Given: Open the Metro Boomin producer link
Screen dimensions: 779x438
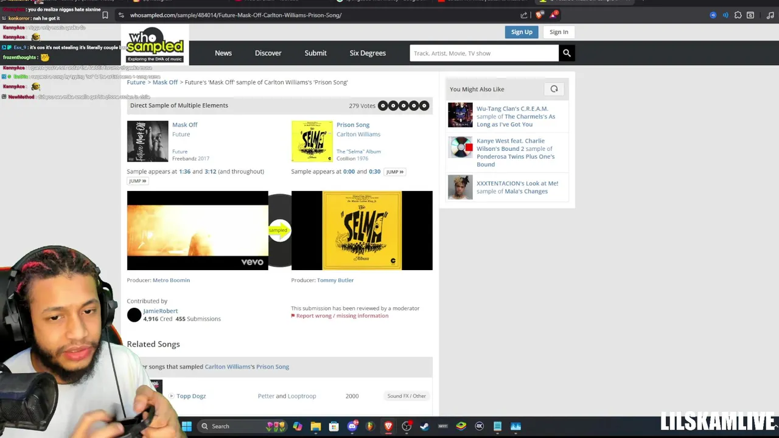Looking at the screenshot, I should pyautogui.click(x=171, y=280).
